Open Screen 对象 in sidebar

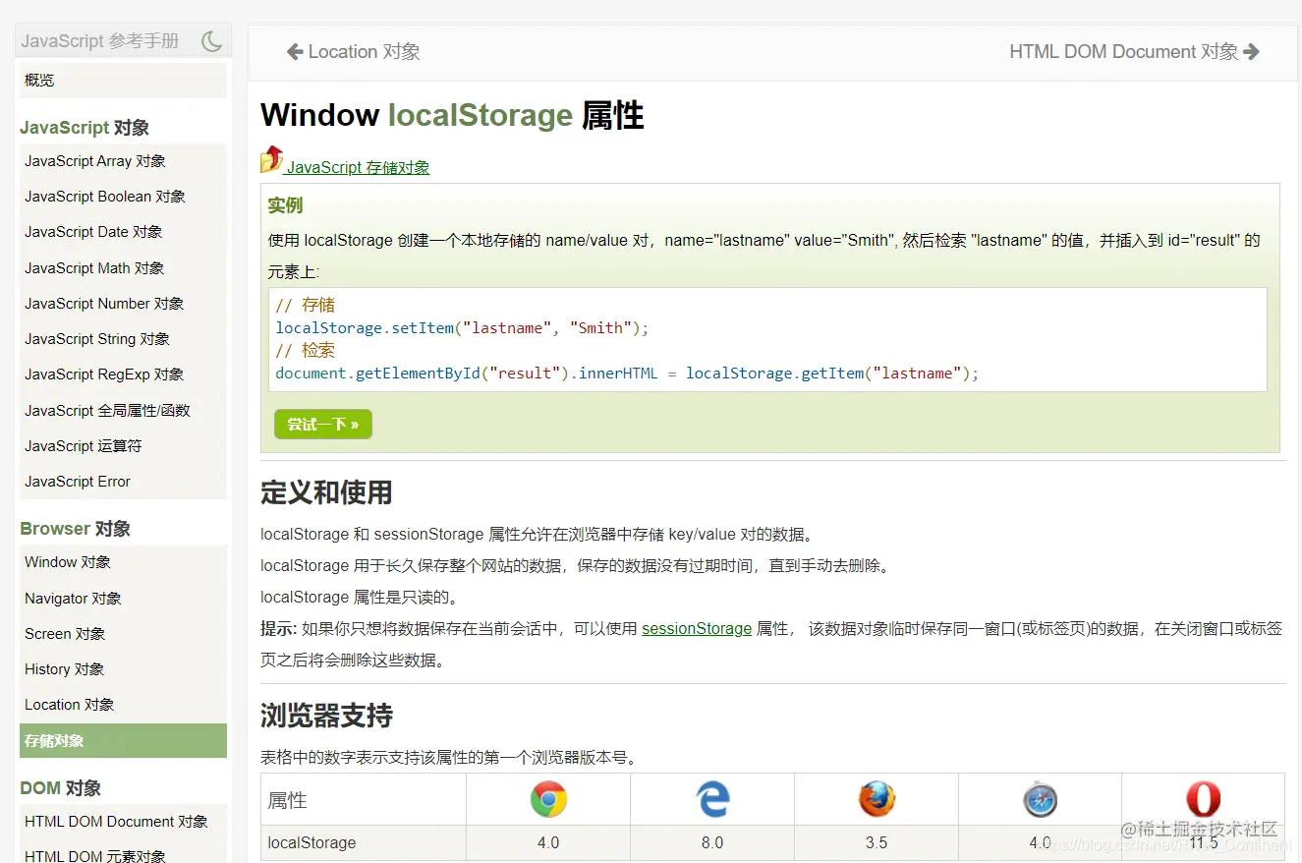point(123,634)
